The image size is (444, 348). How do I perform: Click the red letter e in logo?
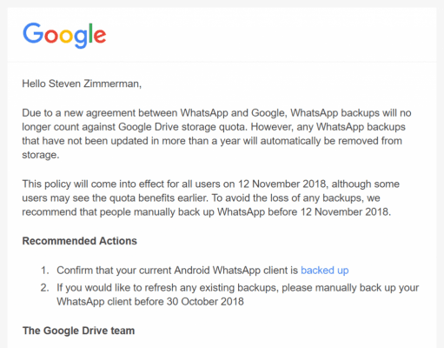coord(100,37)
